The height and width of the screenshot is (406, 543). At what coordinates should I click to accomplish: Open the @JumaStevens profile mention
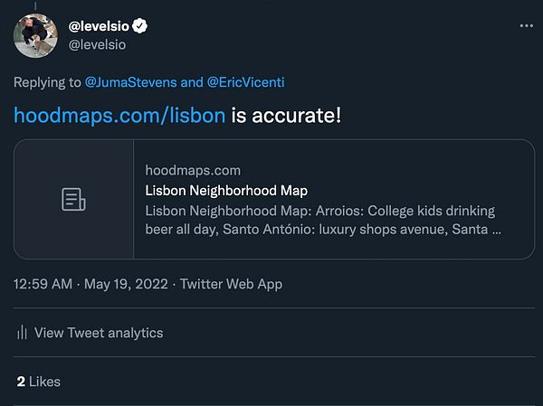(130, 83)
